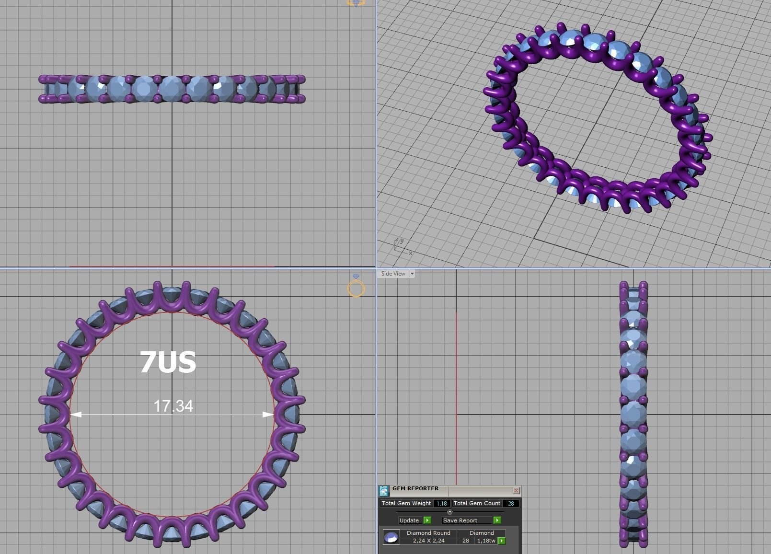Click the 17.34 dimension text
Viewport: 771px width, 554px height.
click(173, 406)
